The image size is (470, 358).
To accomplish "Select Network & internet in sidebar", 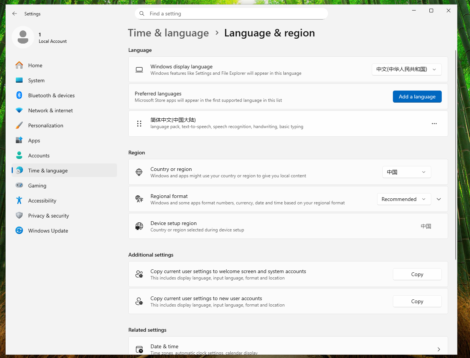I will 64,110.
